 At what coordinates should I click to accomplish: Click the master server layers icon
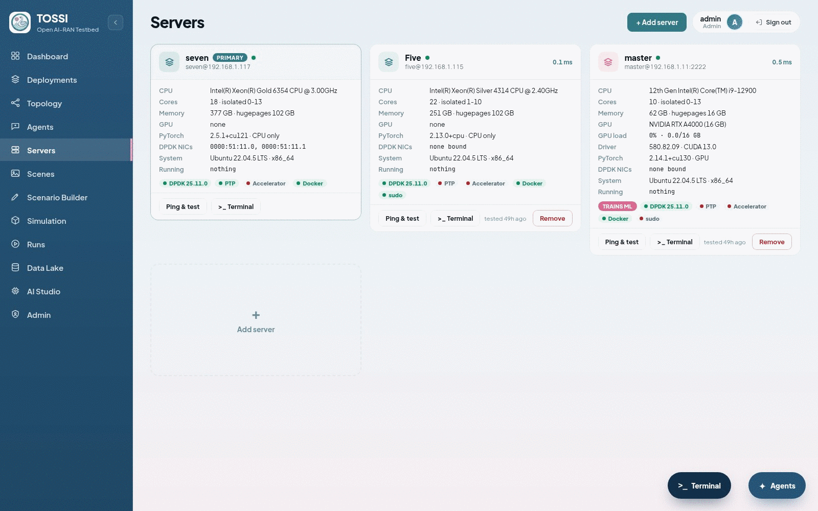[608, 62]
